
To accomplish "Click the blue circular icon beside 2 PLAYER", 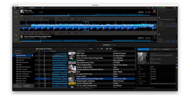I will pos(43,8).
